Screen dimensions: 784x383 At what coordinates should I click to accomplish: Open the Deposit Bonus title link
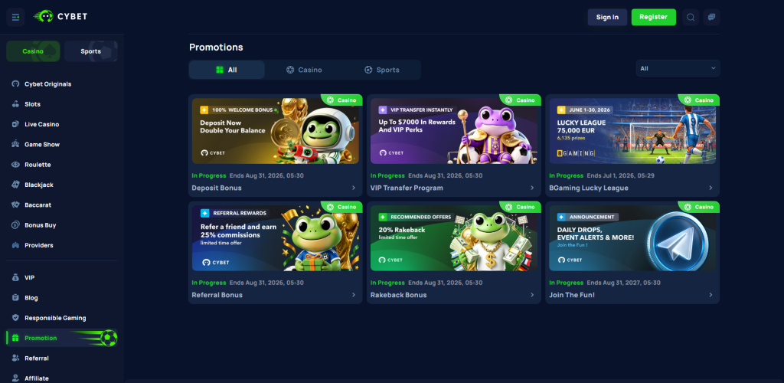pyautogui.click(x=217, y=188)
